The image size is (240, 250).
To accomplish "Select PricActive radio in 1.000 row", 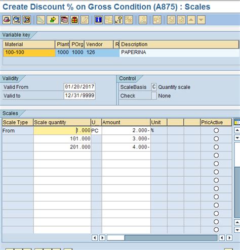I will [216, 130].
